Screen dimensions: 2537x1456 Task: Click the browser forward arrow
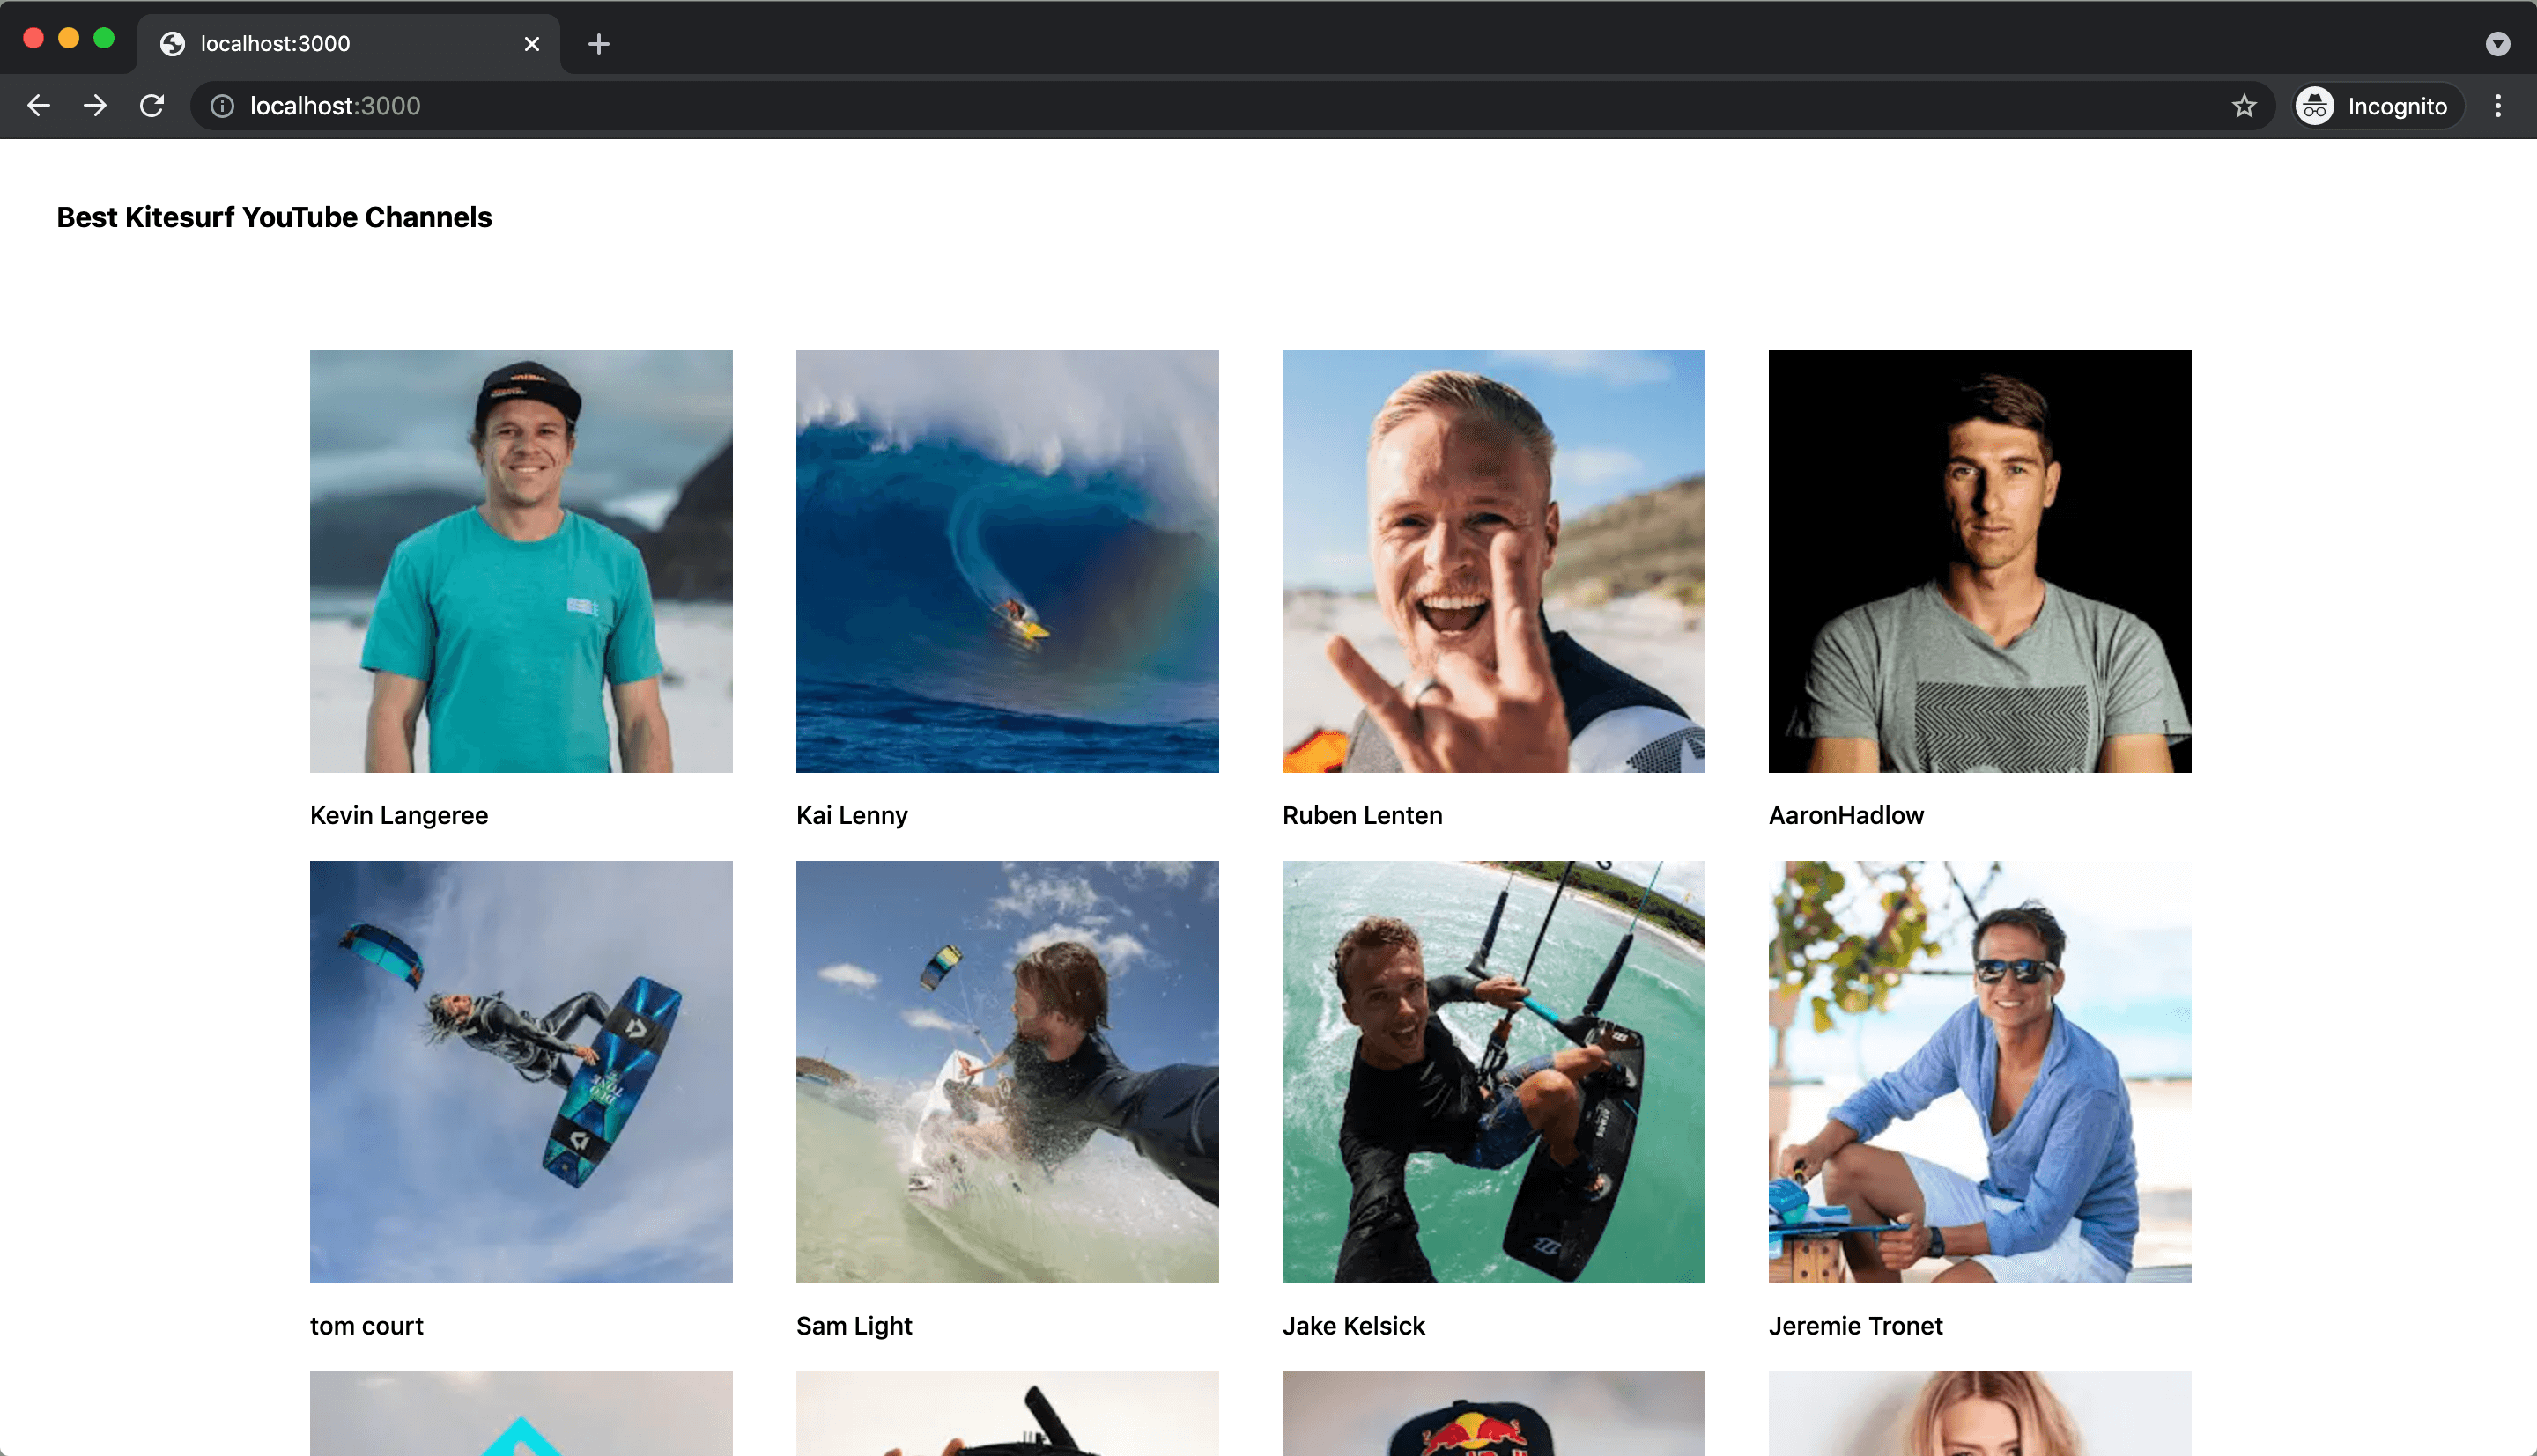coord(95,106)
